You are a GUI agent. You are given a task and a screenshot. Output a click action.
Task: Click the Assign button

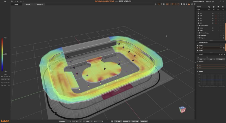coord(221,59)
